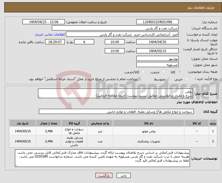
Task: Click the تعداد / مقدار column header
Action: tap(49, 123)
